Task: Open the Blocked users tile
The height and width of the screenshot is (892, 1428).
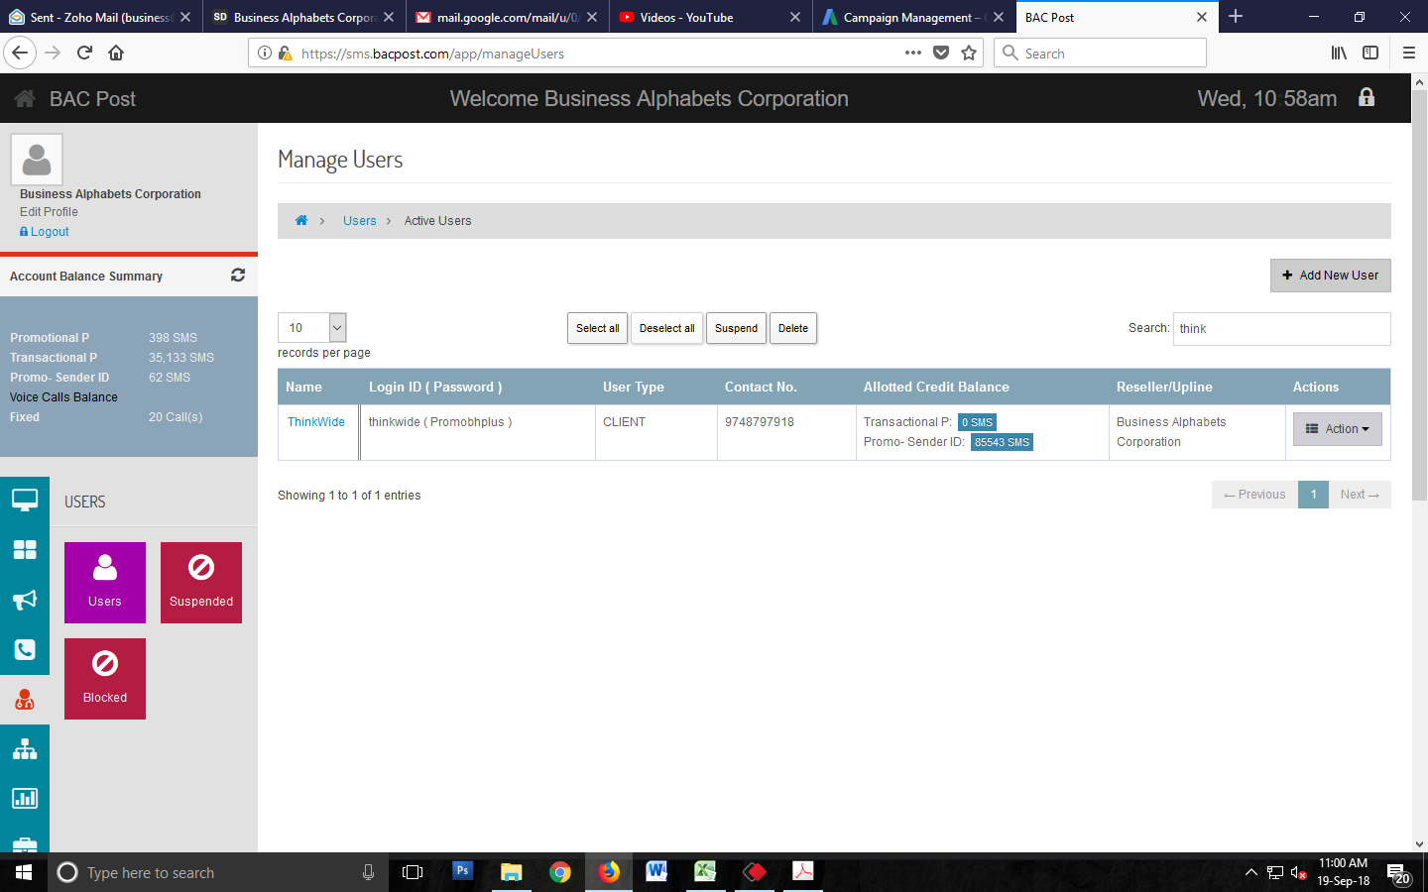Action: 105,679
